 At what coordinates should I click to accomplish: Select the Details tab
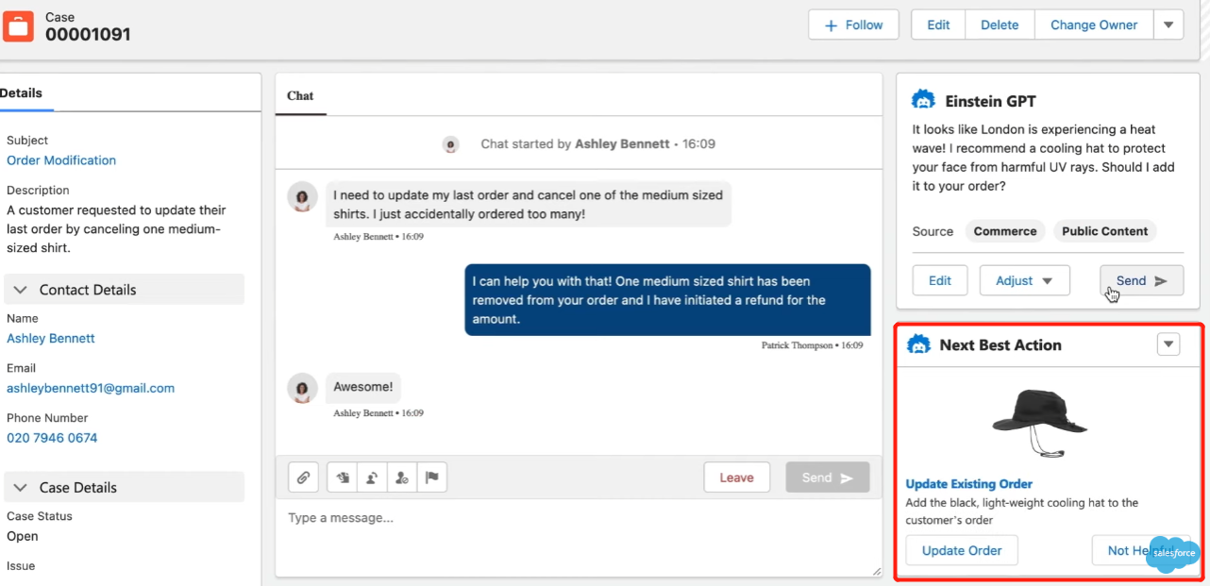pos(21,92)
